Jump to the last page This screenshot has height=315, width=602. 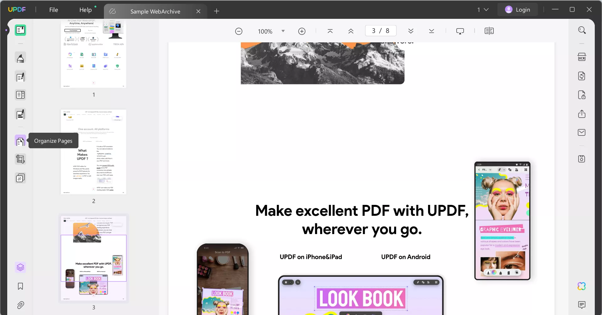[432, 31]
